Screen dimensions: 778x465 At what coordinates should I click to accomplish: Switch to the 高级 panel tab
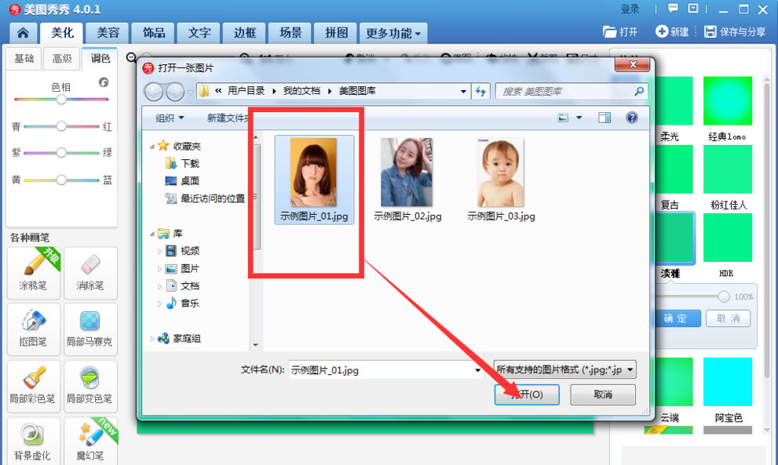point(64,57)
